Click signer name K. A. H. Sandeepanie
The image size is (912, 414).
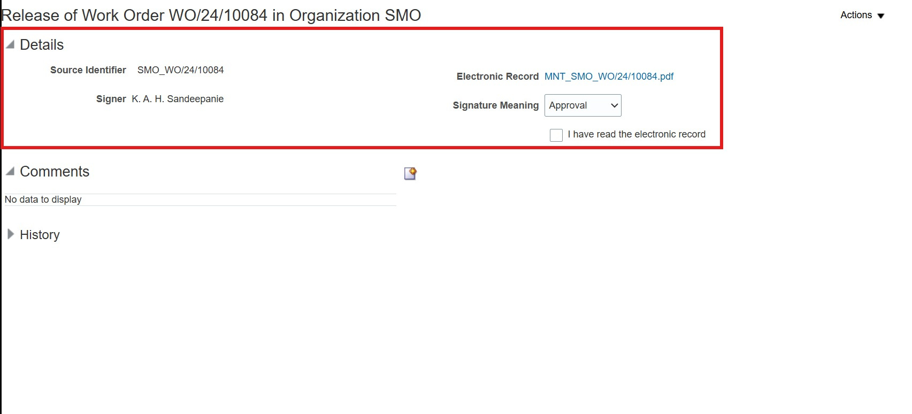[x=178, y=99]
